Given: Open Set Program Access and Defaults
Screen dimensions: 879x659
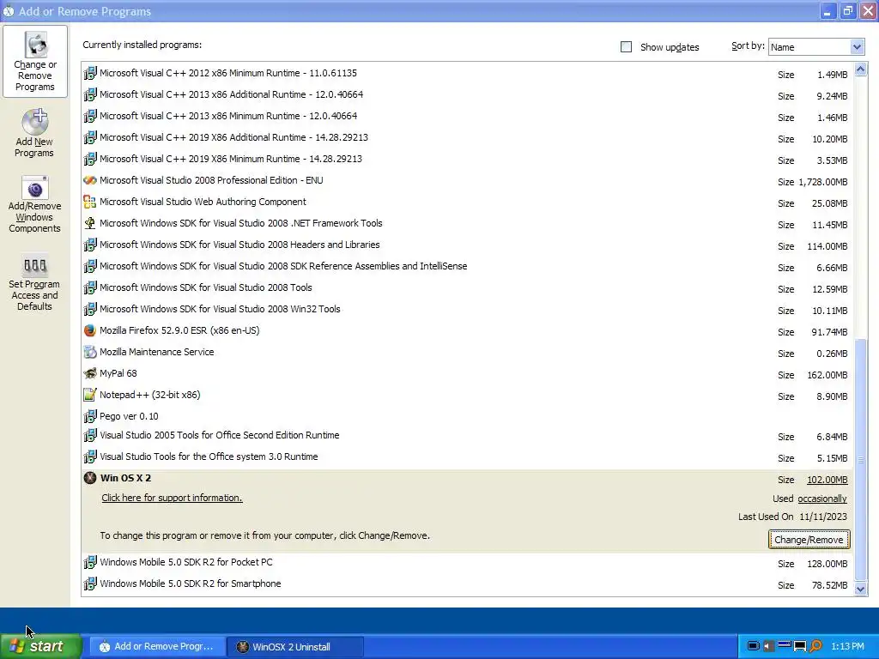Looking at the screenshot, I should coord(34,283).
